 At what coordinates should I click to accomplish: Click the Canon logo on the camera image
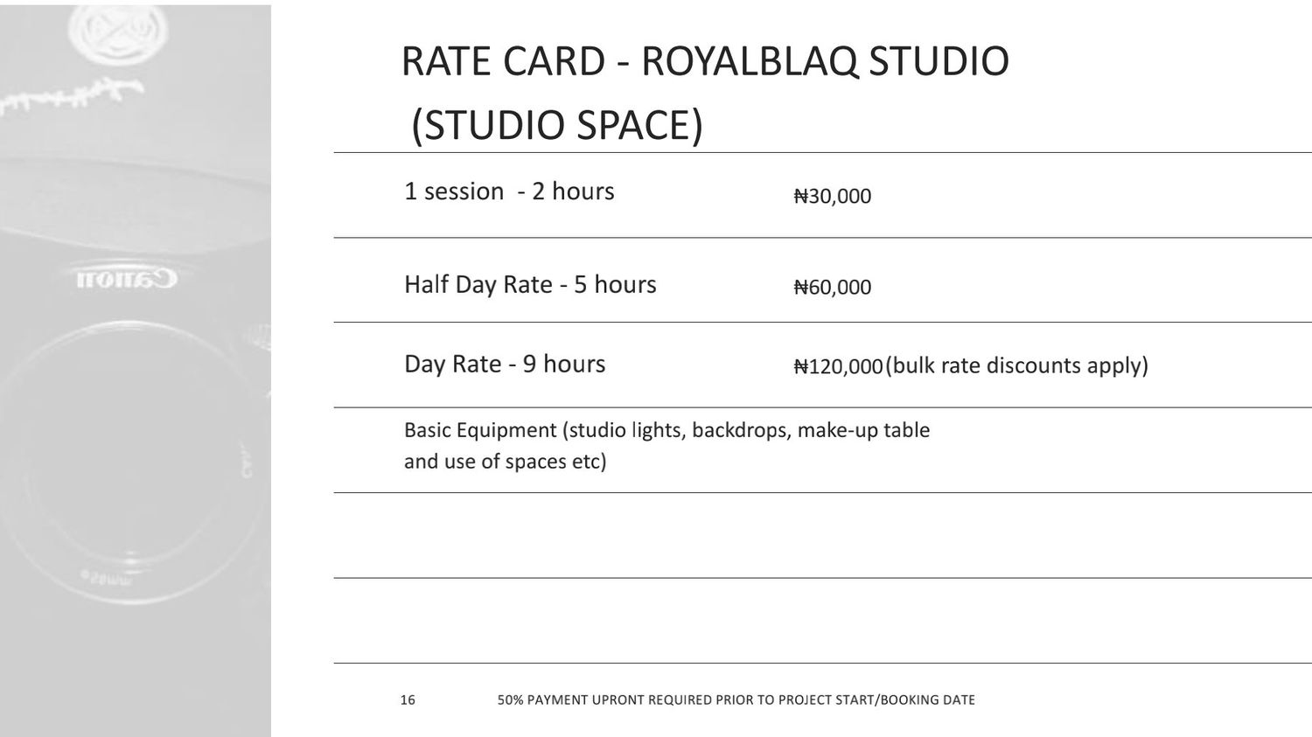tap(126, 279)
